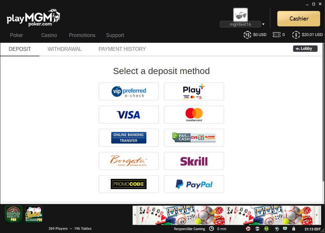The width and height of the screenshot is (325, 233).
Task: Launch Perfect Blackjack Pro game icon
Action: pyautogui.click(x=34, y=214)
